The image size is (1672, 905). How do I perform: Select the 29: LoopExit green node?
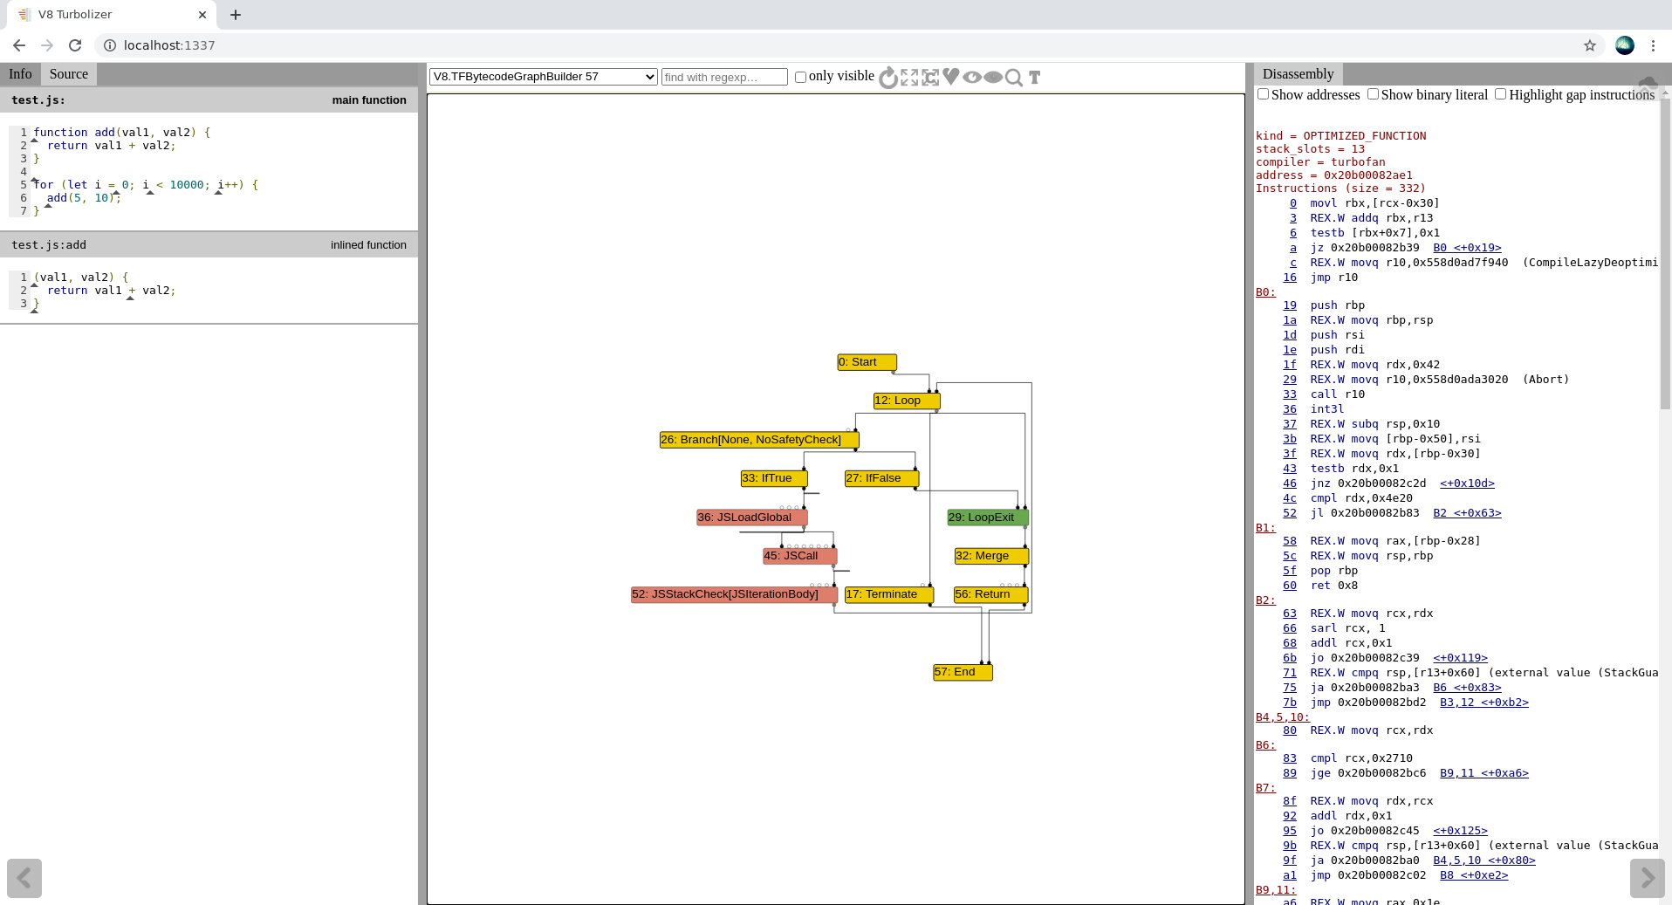tap(988, 518)
